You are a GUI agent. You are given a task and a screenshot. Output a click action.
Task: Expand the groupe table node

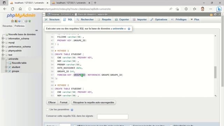pyautogui.click(x=6, y=71)
